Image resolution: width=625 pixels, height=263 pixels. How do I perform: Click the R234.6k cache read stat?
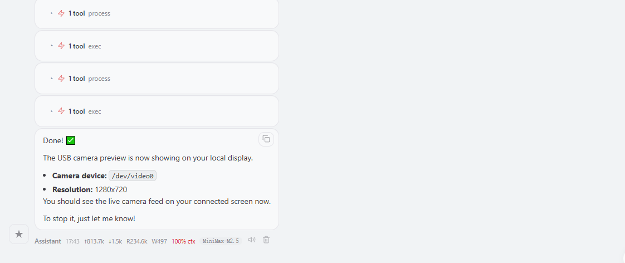(136, 241)
